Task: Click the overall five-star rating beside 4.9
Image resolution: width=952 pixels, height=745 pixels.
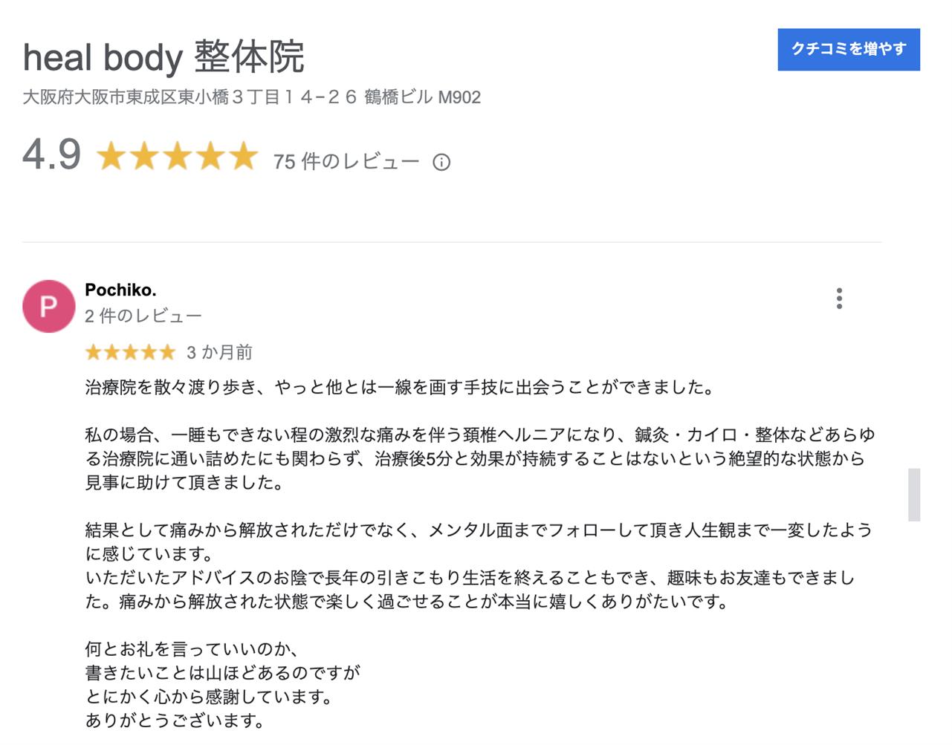Action: [x=177, y=157]
